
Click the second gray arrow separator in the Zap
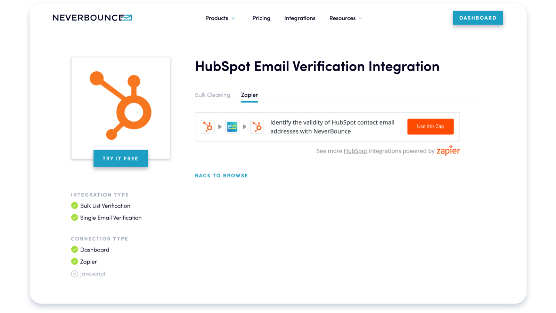click(245, 127)
